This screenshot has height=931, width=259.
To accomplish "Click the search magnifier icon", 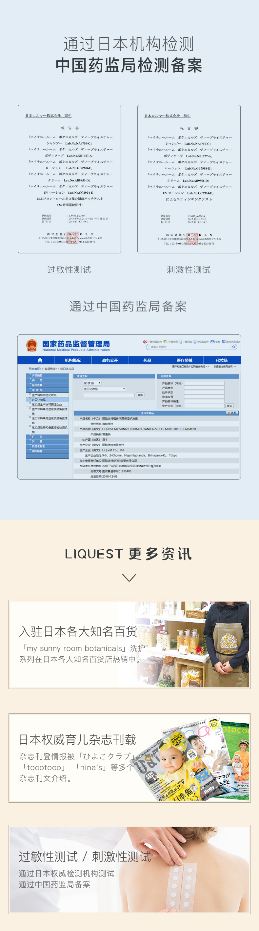I will point(234,347).
